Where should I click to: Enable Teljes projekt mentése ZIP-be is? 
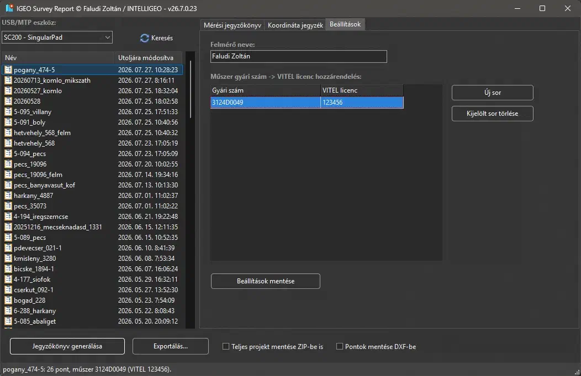point(226,346)
